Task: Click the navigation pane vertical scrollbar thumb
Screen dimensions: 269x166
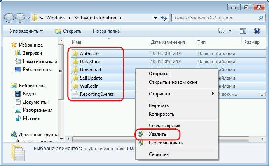Action: click(x=61, y=72)
